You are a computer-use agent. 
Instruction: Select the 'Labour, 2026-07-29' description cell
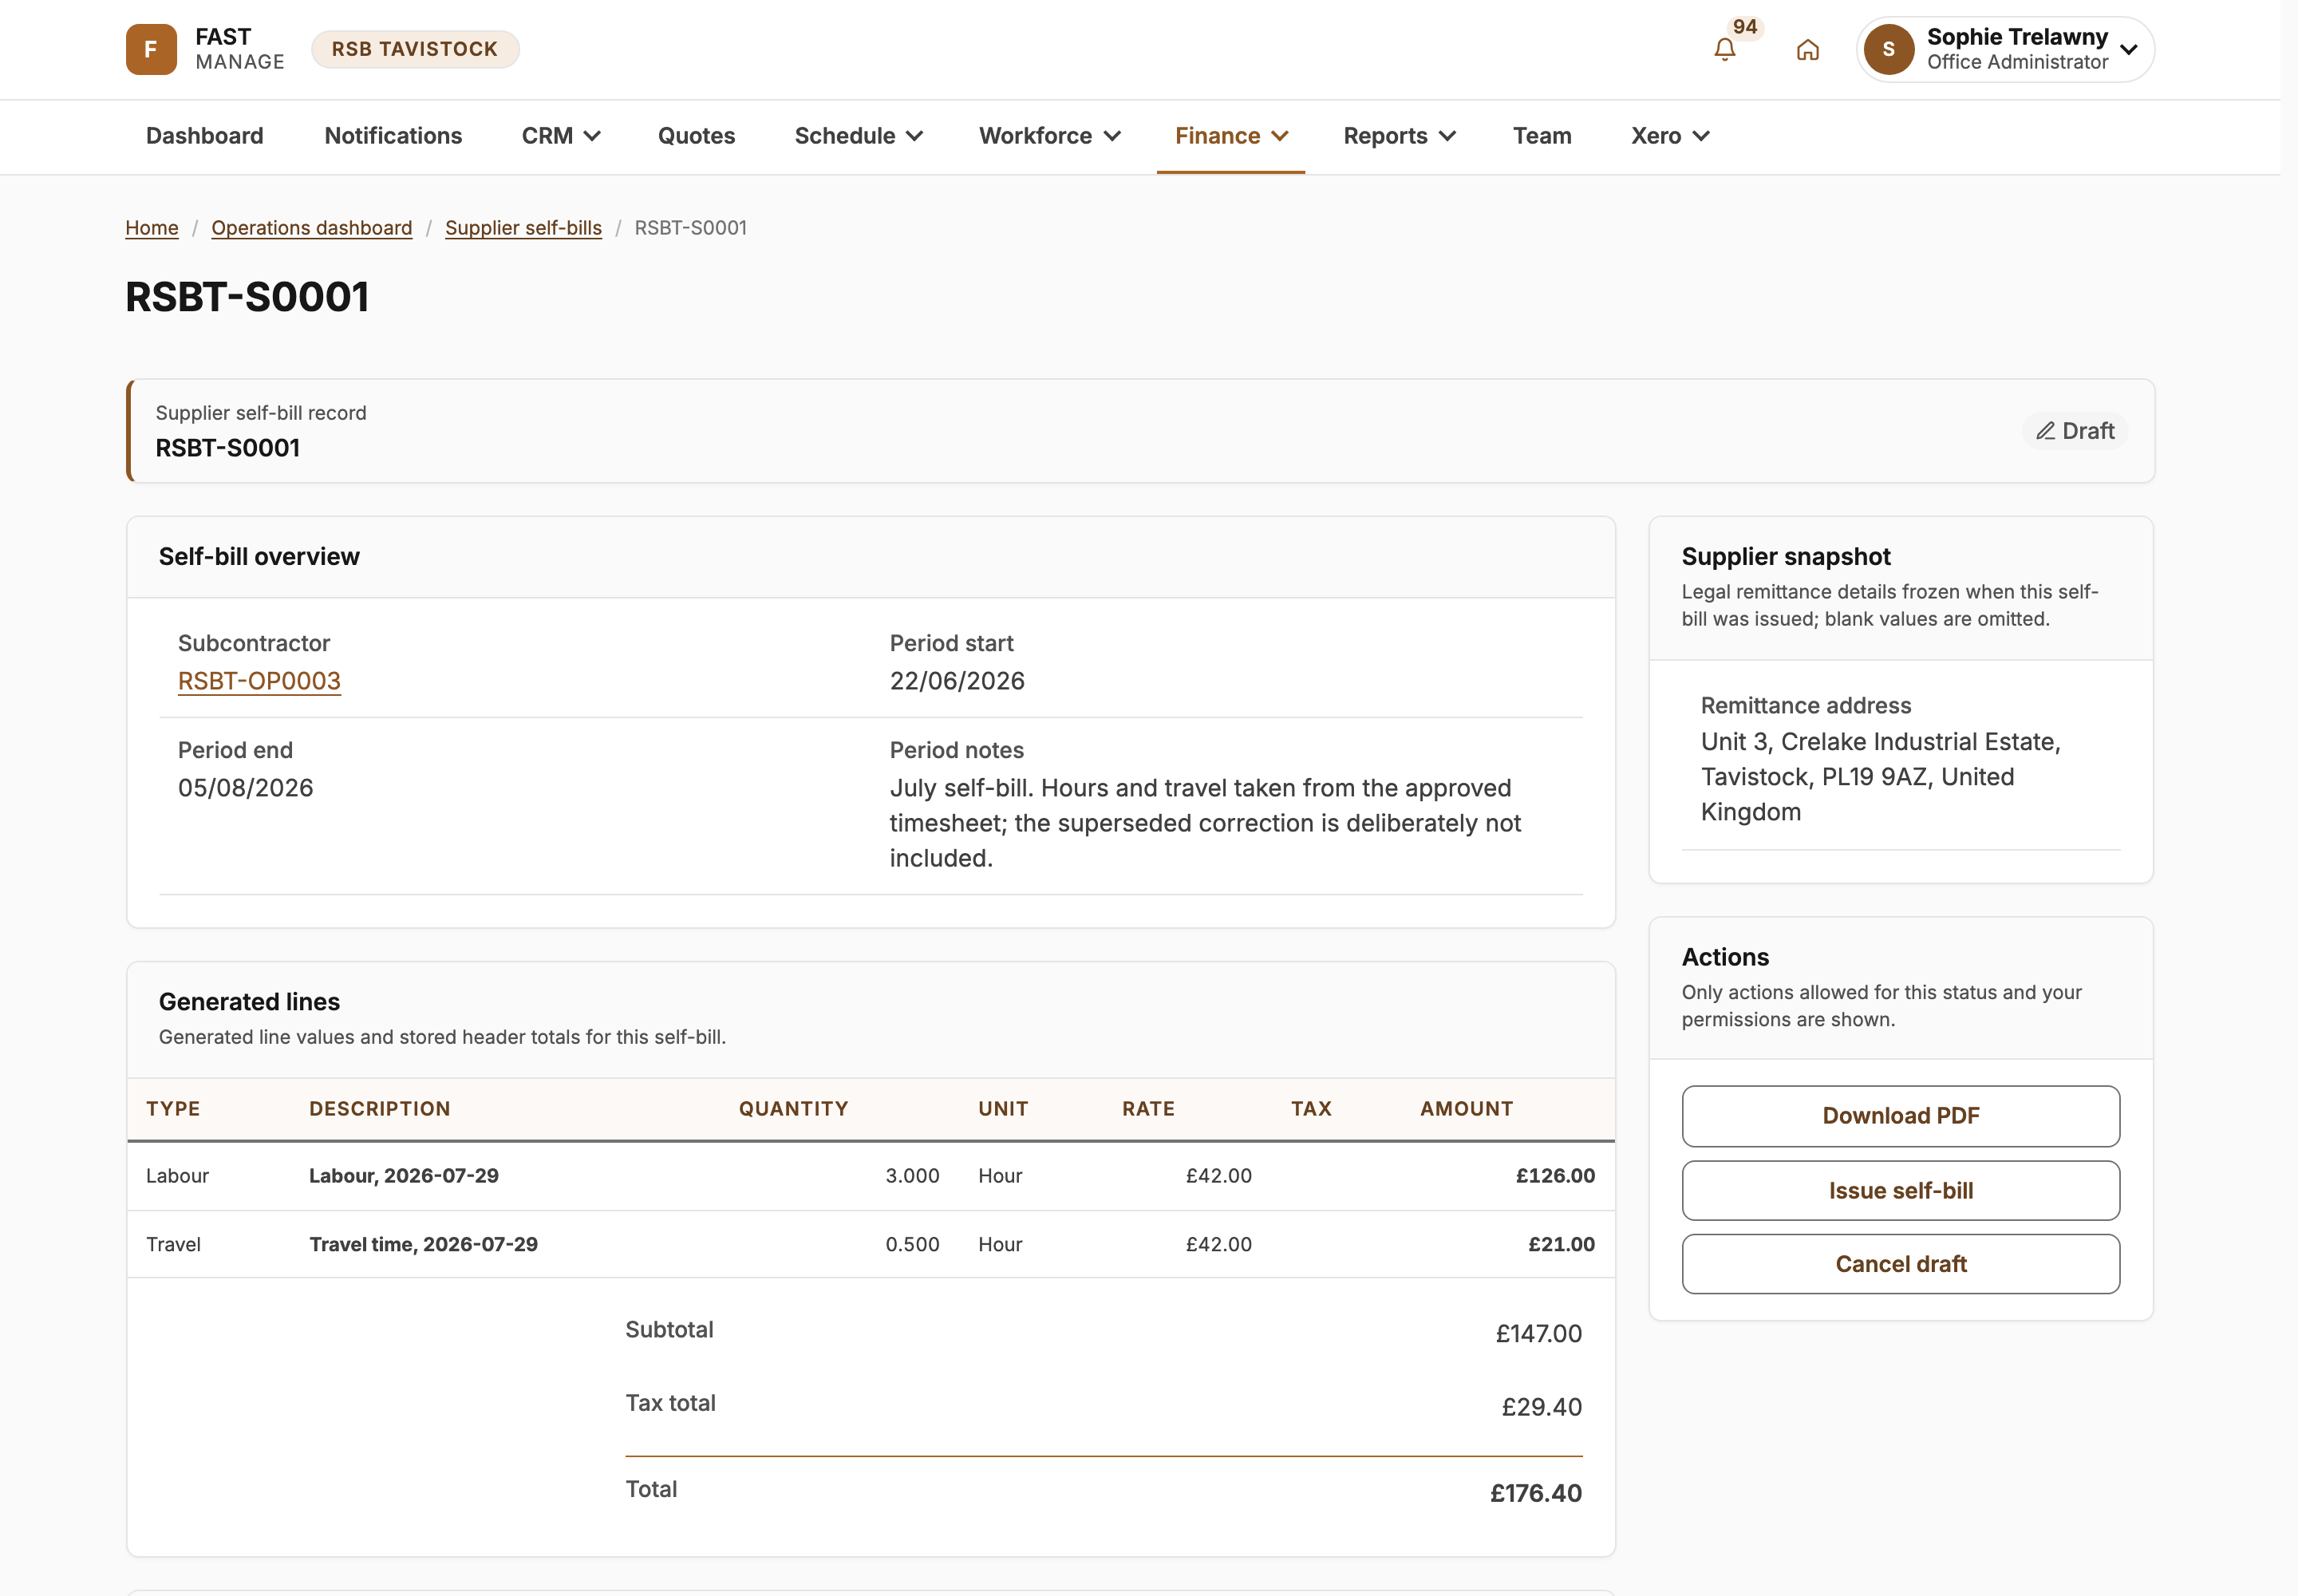click(404, 1176)
